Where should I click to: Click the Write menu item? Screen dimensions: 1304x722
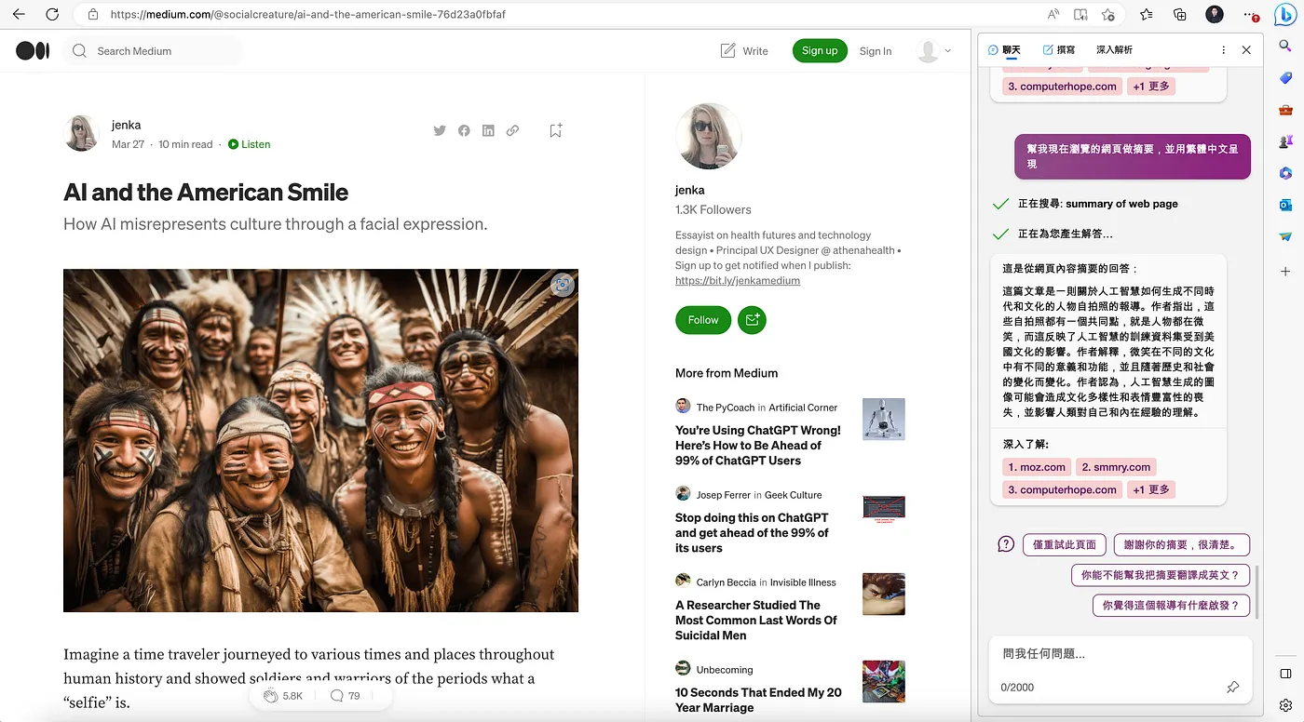click(744, 51)
